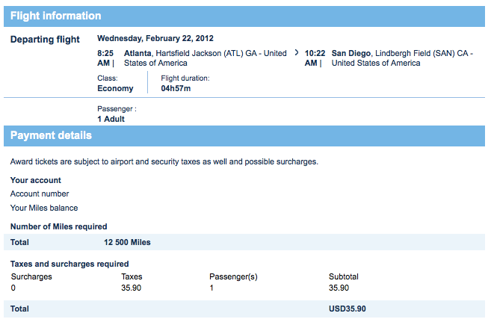Click the Account number label

40,193
